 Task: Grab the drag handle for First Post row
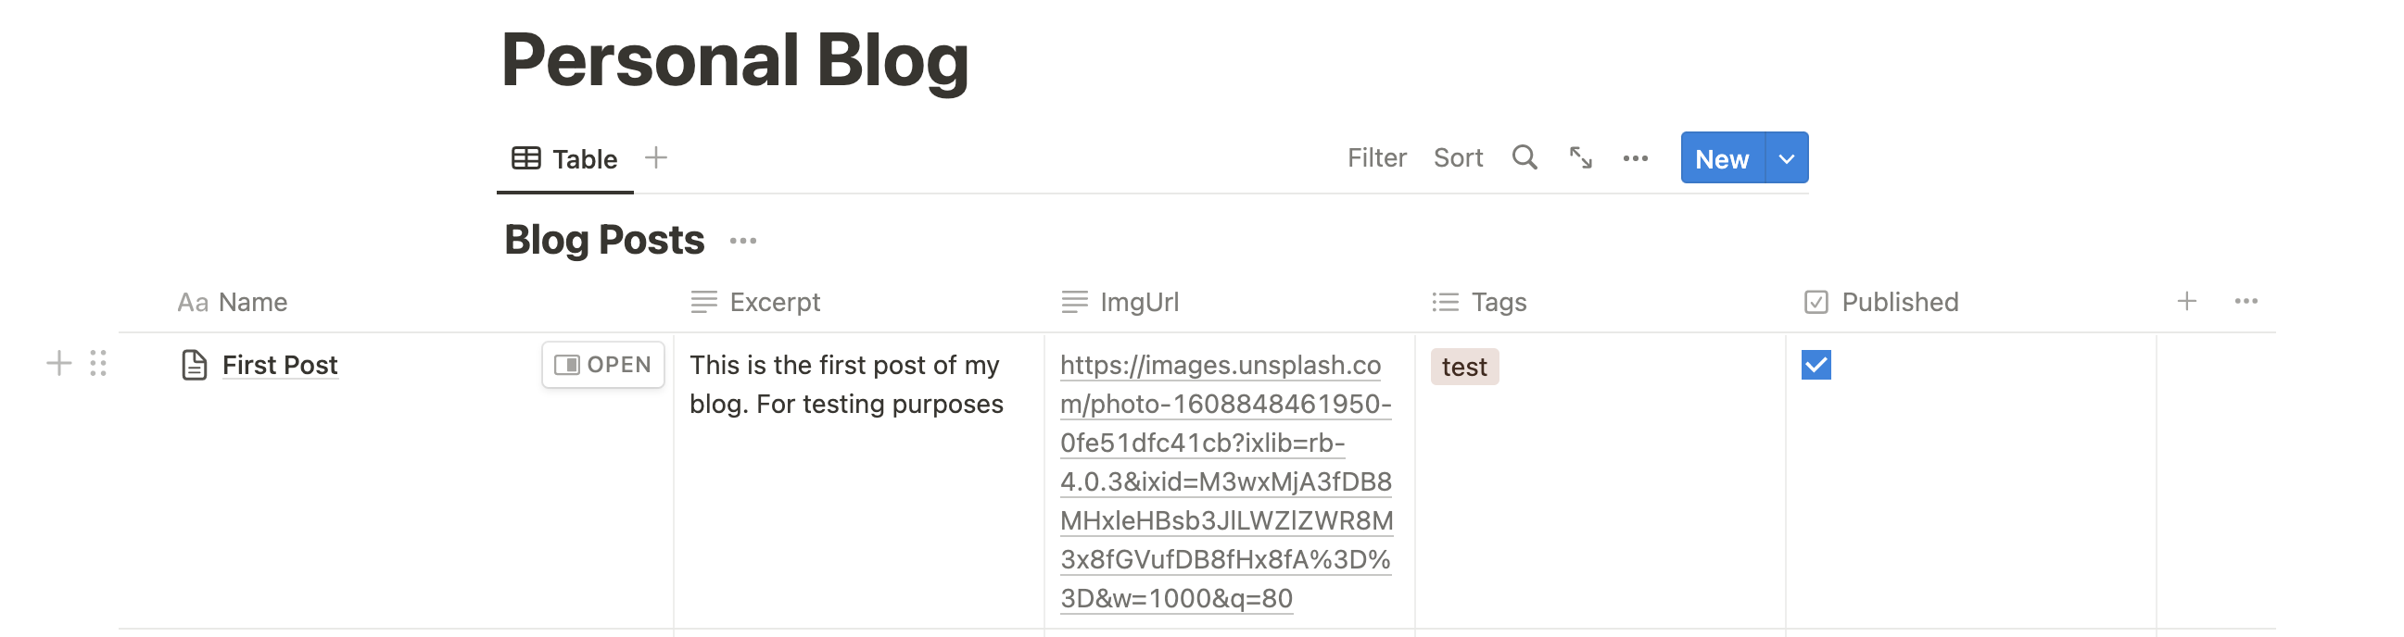98,363
